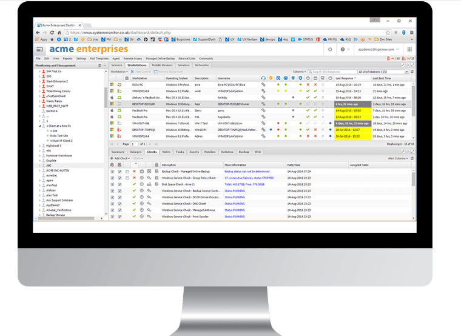This screenshot has height=336, width=461.
Task: Toggle second checkbox in Print Spooler row
Action: click(119, 217)
